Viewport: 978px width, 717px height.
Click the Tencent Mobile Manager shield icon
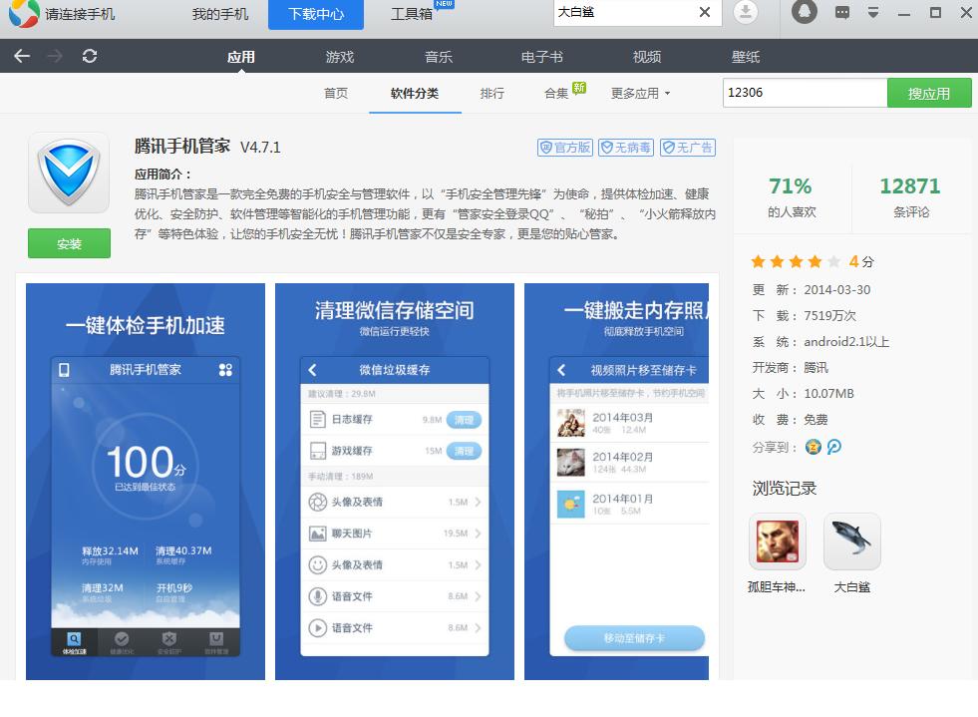pos(69,173)
